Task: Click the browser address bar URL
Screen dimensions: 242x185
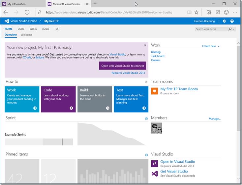Action: 109,12
